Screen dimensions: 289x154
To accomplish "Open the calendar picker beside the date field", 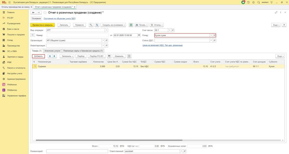I will click(139, 35).
